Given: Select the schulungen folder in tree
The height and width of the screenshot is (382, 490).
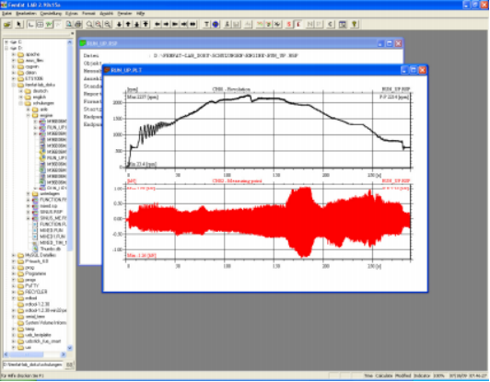Looking at the screenshot, I should (43, 103).
